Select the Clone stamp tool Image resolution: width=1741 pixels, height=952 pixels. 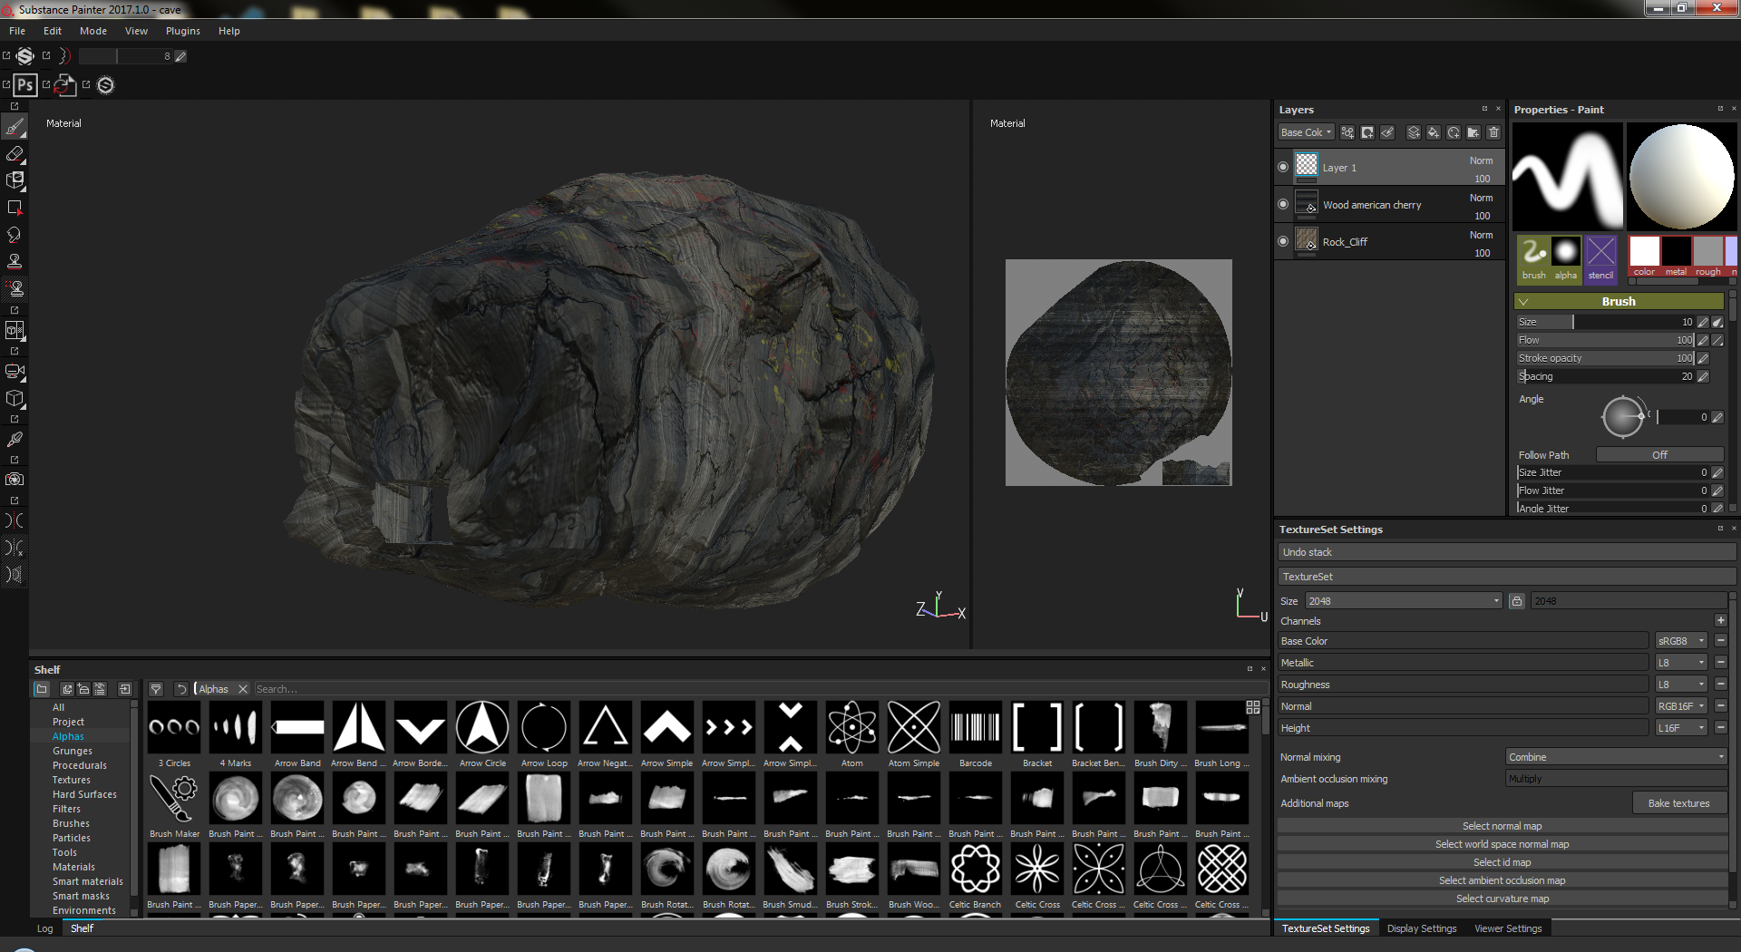pos(15,262)
